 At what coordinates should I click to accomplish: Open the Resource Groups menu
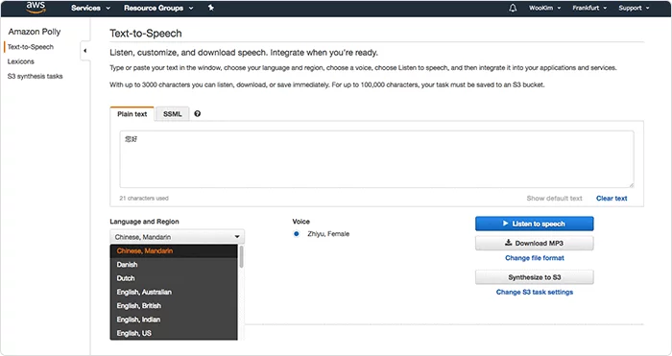[x=158, y=8]
